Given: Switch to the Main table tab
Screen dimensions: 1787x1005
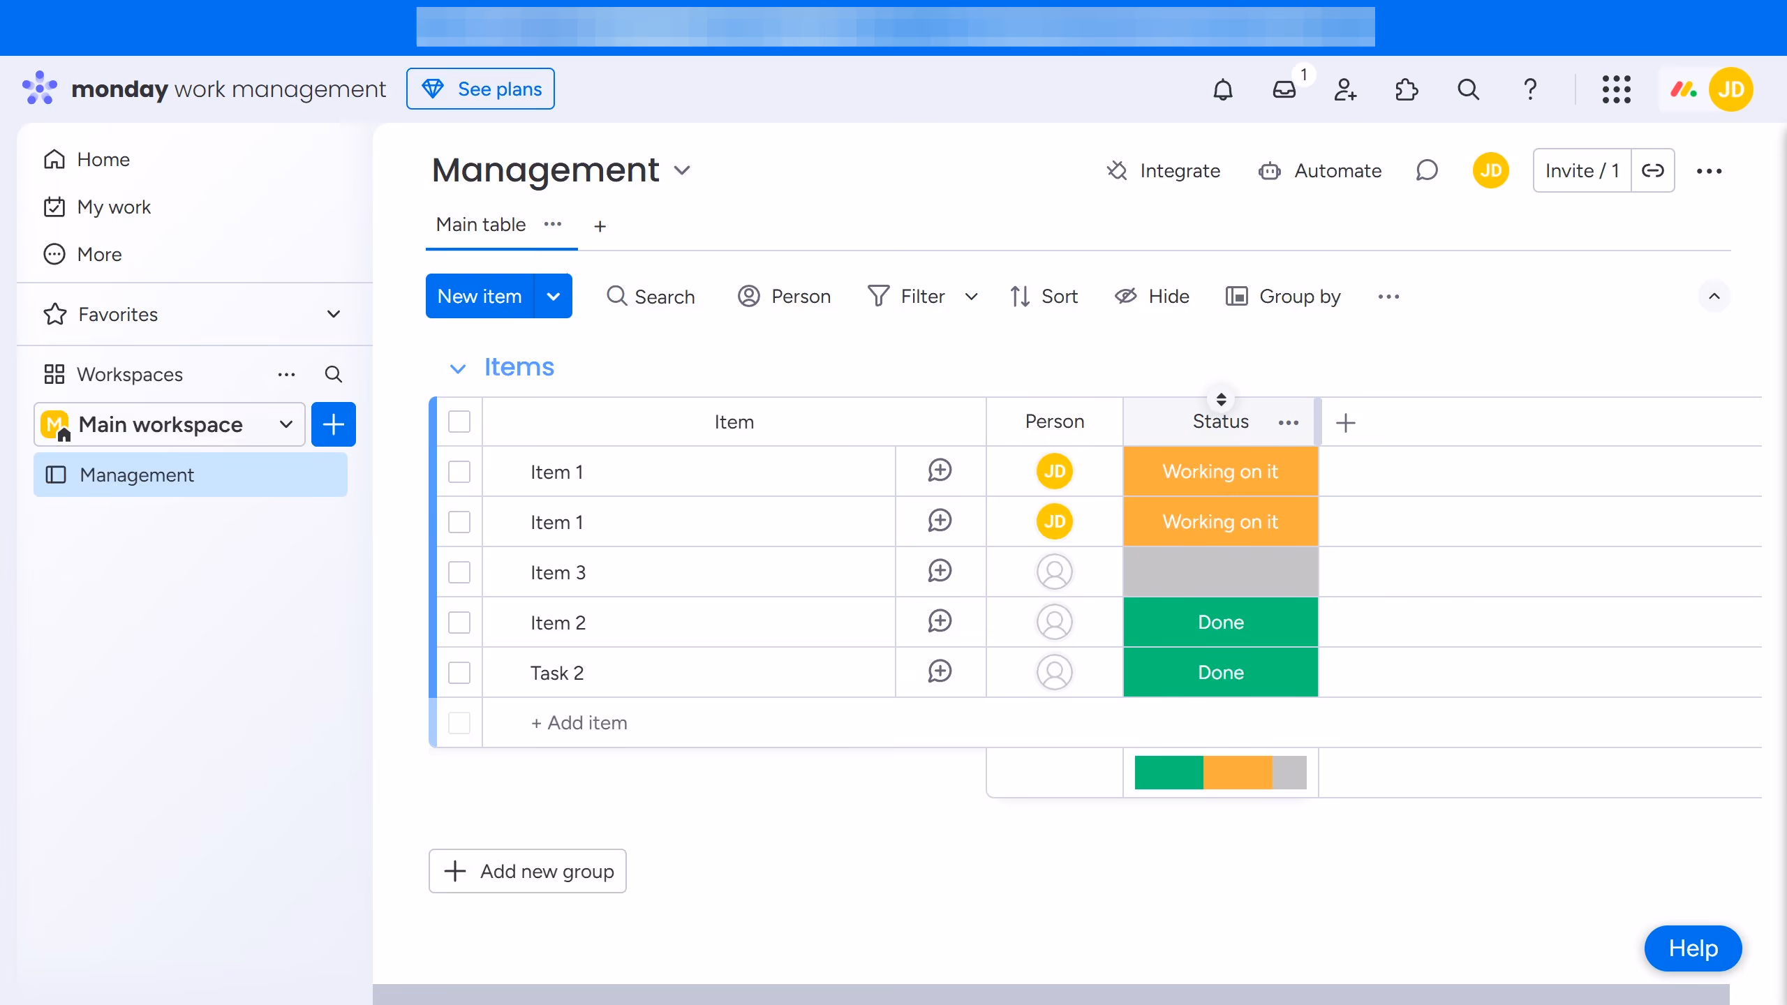Looking at the screenshot, I should (481, 225).
